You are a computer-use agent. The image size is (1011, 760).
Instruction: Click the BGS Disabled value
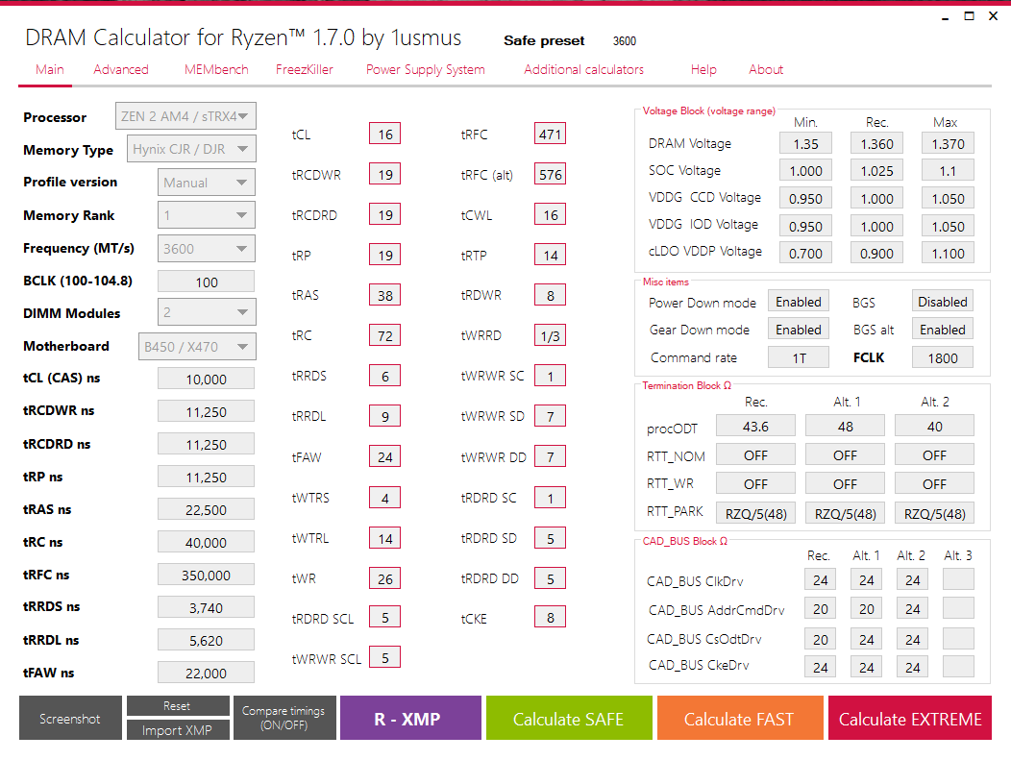[x=943, y=302]
